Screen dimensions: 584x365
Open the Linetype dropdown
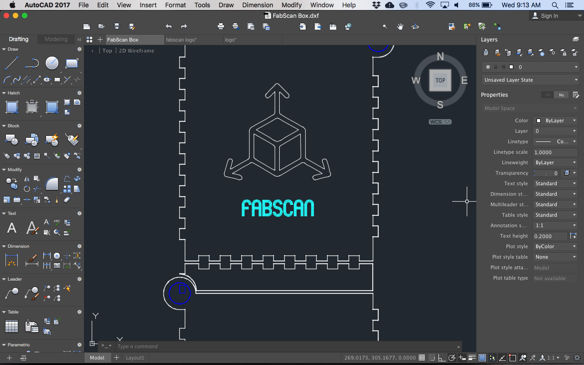point(555,141)
